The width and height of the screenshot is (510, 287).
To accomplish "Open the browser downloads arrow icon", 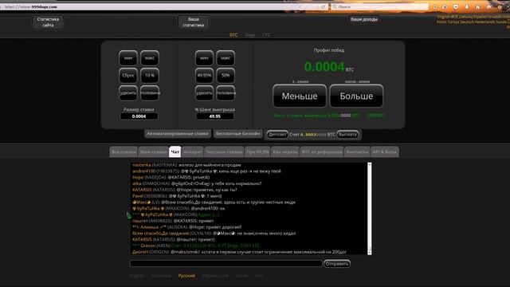I will point(467,7).
